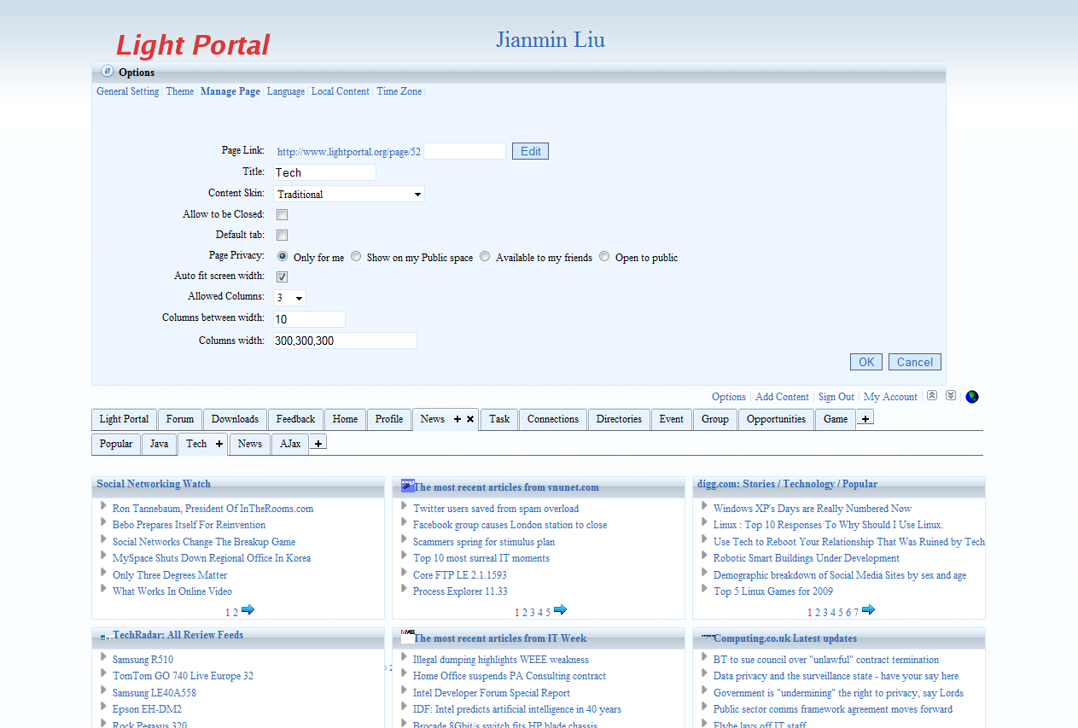Click the Columns width field 300,300,300
Image resolution: width=1078 pixels, height=728 pixels.
coord(345,341)
